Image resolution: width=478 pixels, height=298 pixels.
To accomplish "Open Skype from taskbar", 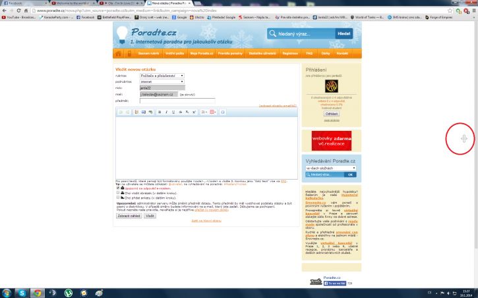I will 22,293.
